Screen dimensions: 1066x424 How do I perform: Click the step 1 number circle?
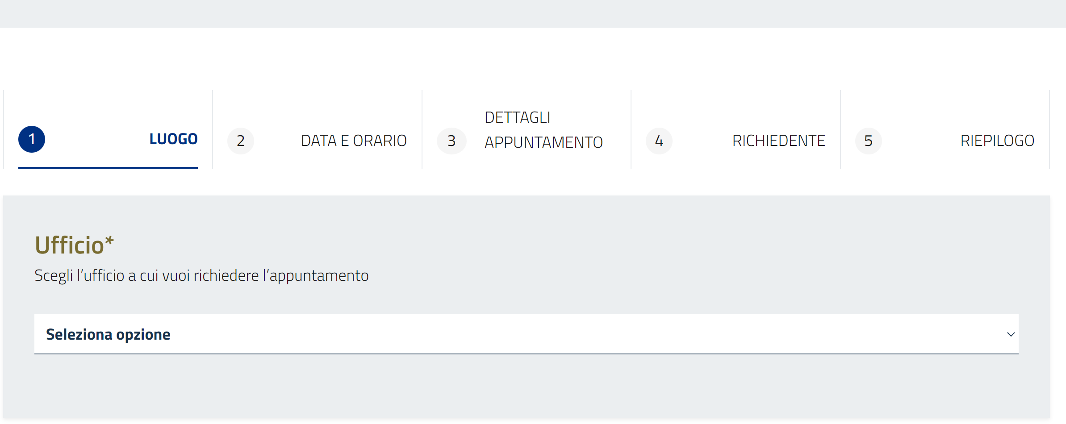click(x=32, y=139)
